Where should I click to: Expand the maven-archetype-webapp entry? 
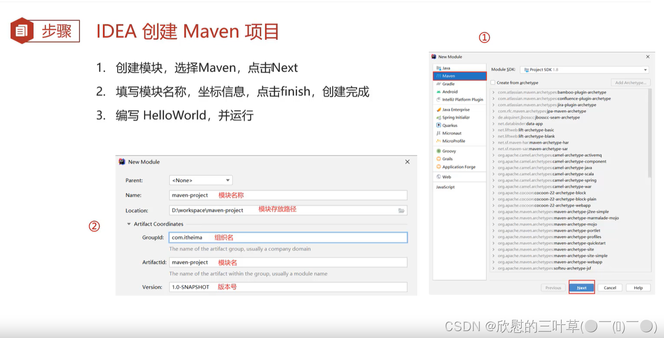493,262
